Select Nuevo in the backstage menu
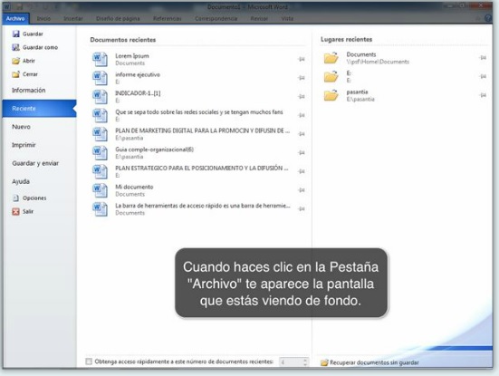Image resolution: width=499 pixels, height=376 pixels. coord(22,127)
